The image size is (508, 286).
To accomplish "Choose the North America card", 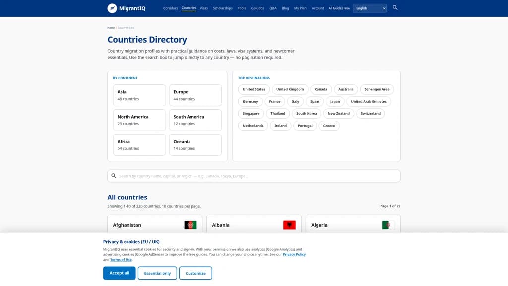I will 139,120.
